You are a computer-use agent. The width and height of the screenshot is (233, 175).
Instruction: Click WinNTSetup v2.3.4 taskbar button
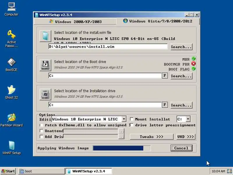click(89, 171)
